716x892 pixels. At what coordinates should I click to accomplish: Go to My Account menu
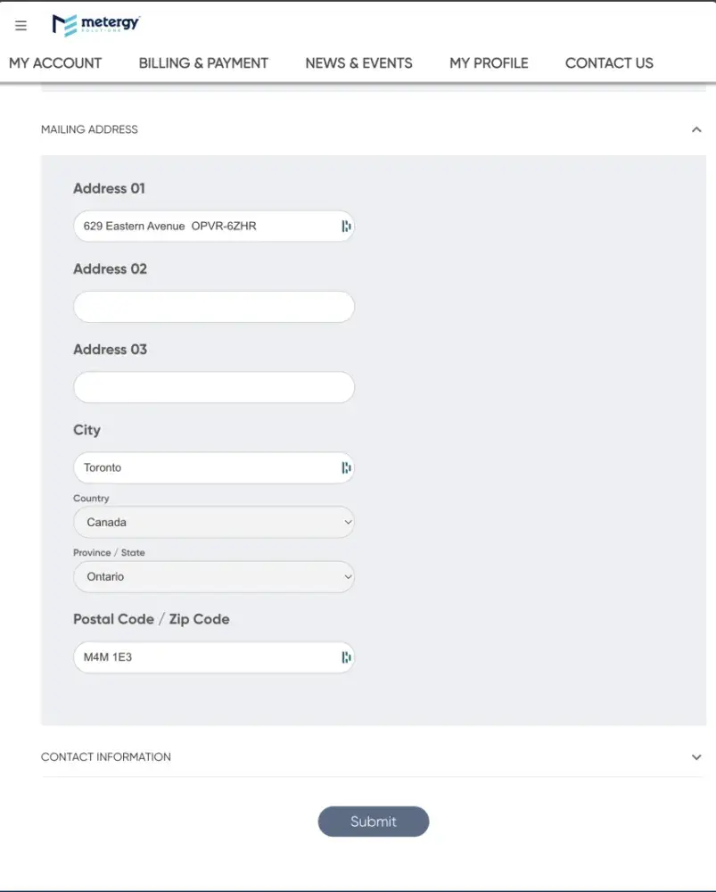click(55, 63)
